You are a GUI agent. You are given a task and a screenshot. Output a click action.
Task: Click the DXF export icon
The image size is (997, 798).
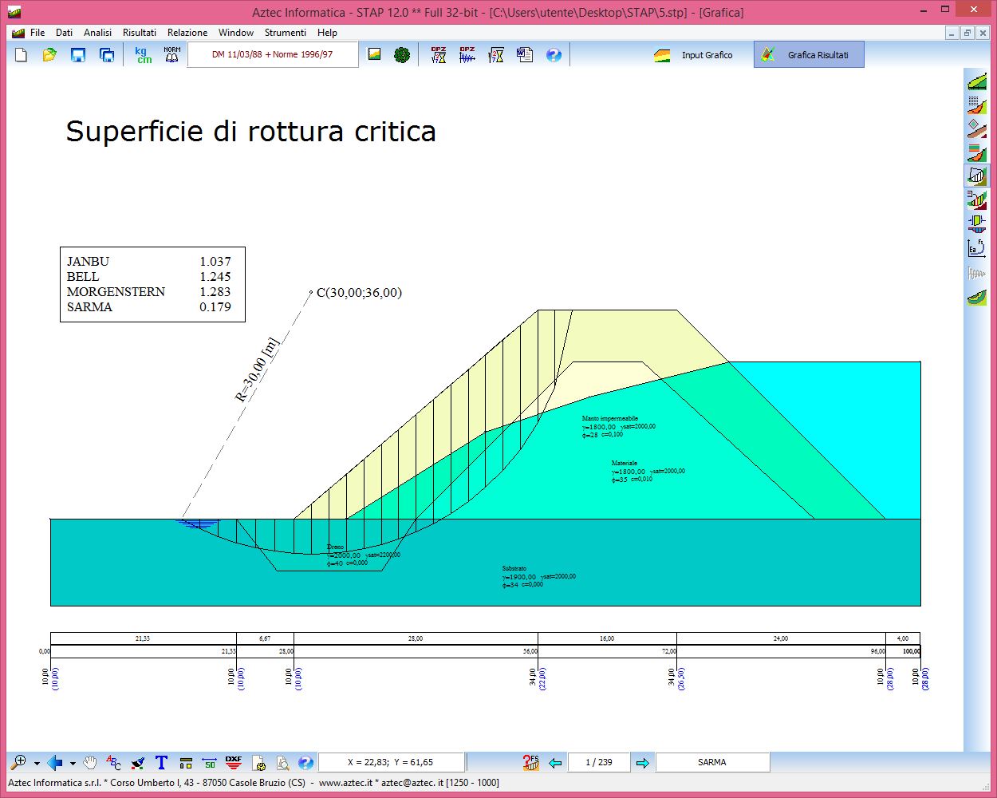233,763
